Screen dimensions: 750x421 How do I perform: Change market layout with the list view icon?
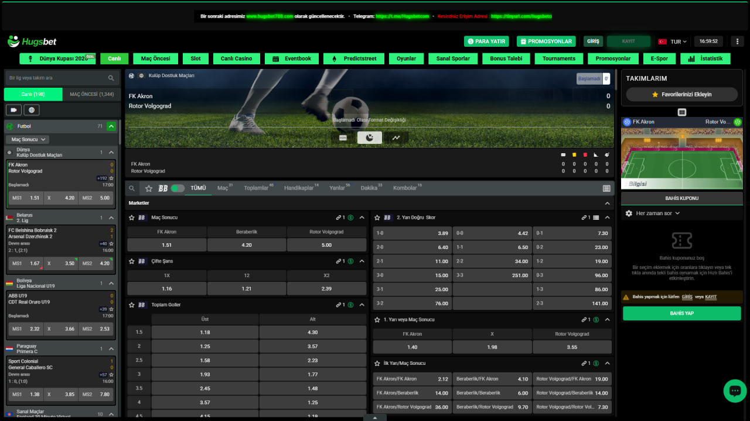tap(606, 188)
